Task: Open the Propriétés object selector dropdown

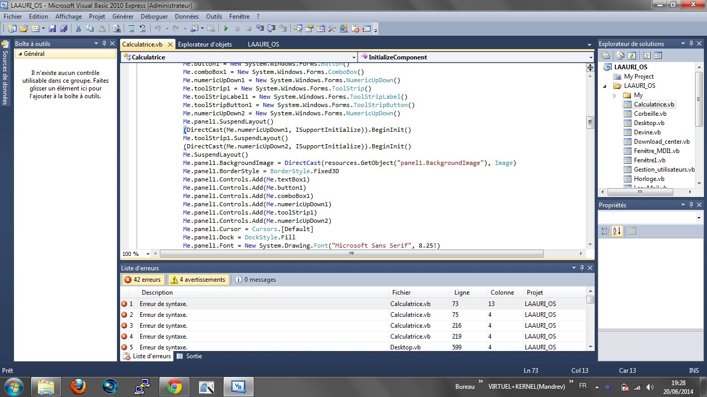Action: (699, 218)
